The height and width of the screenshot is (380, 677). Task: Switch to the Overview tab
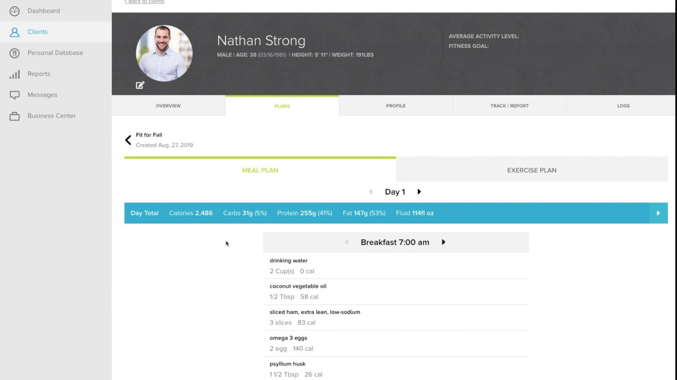click(x=168, y=106)
